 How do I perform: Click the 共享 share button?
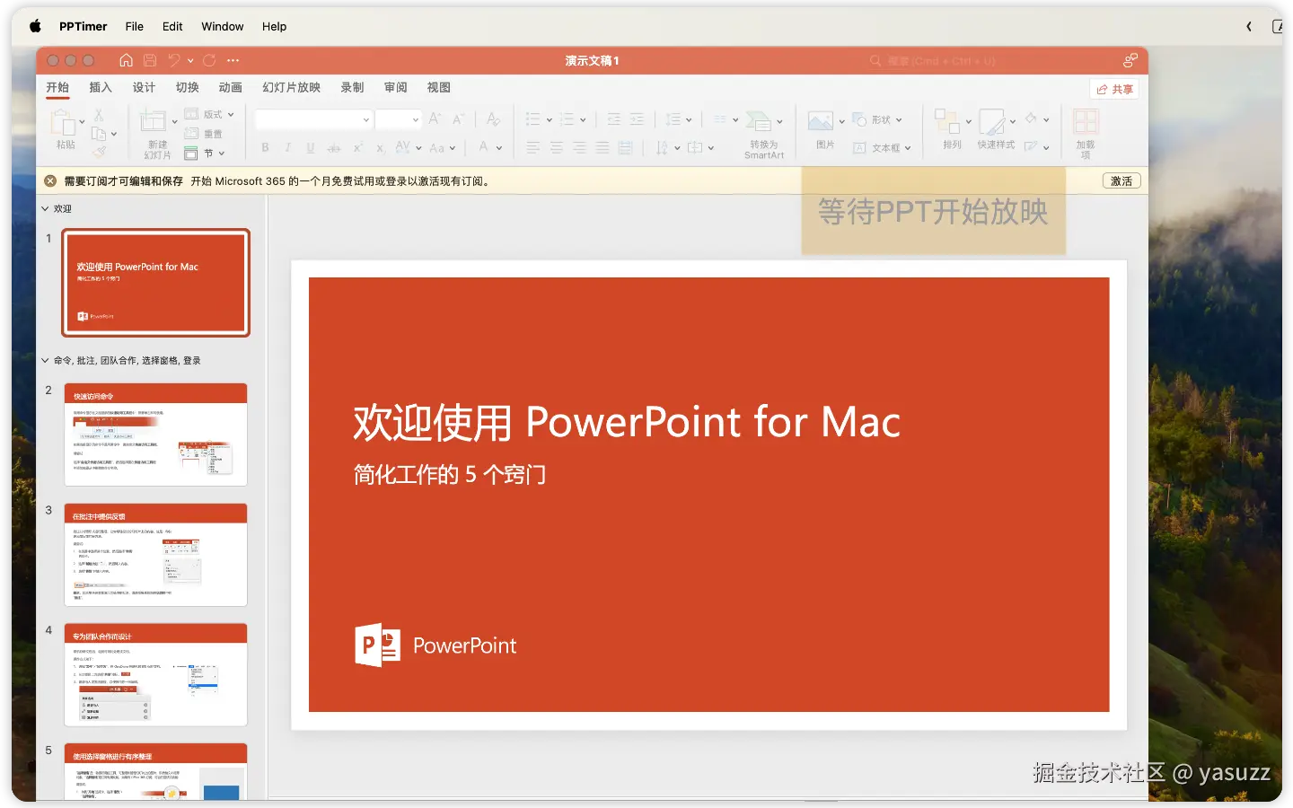pyautogui.click(x=1114, y=89)
